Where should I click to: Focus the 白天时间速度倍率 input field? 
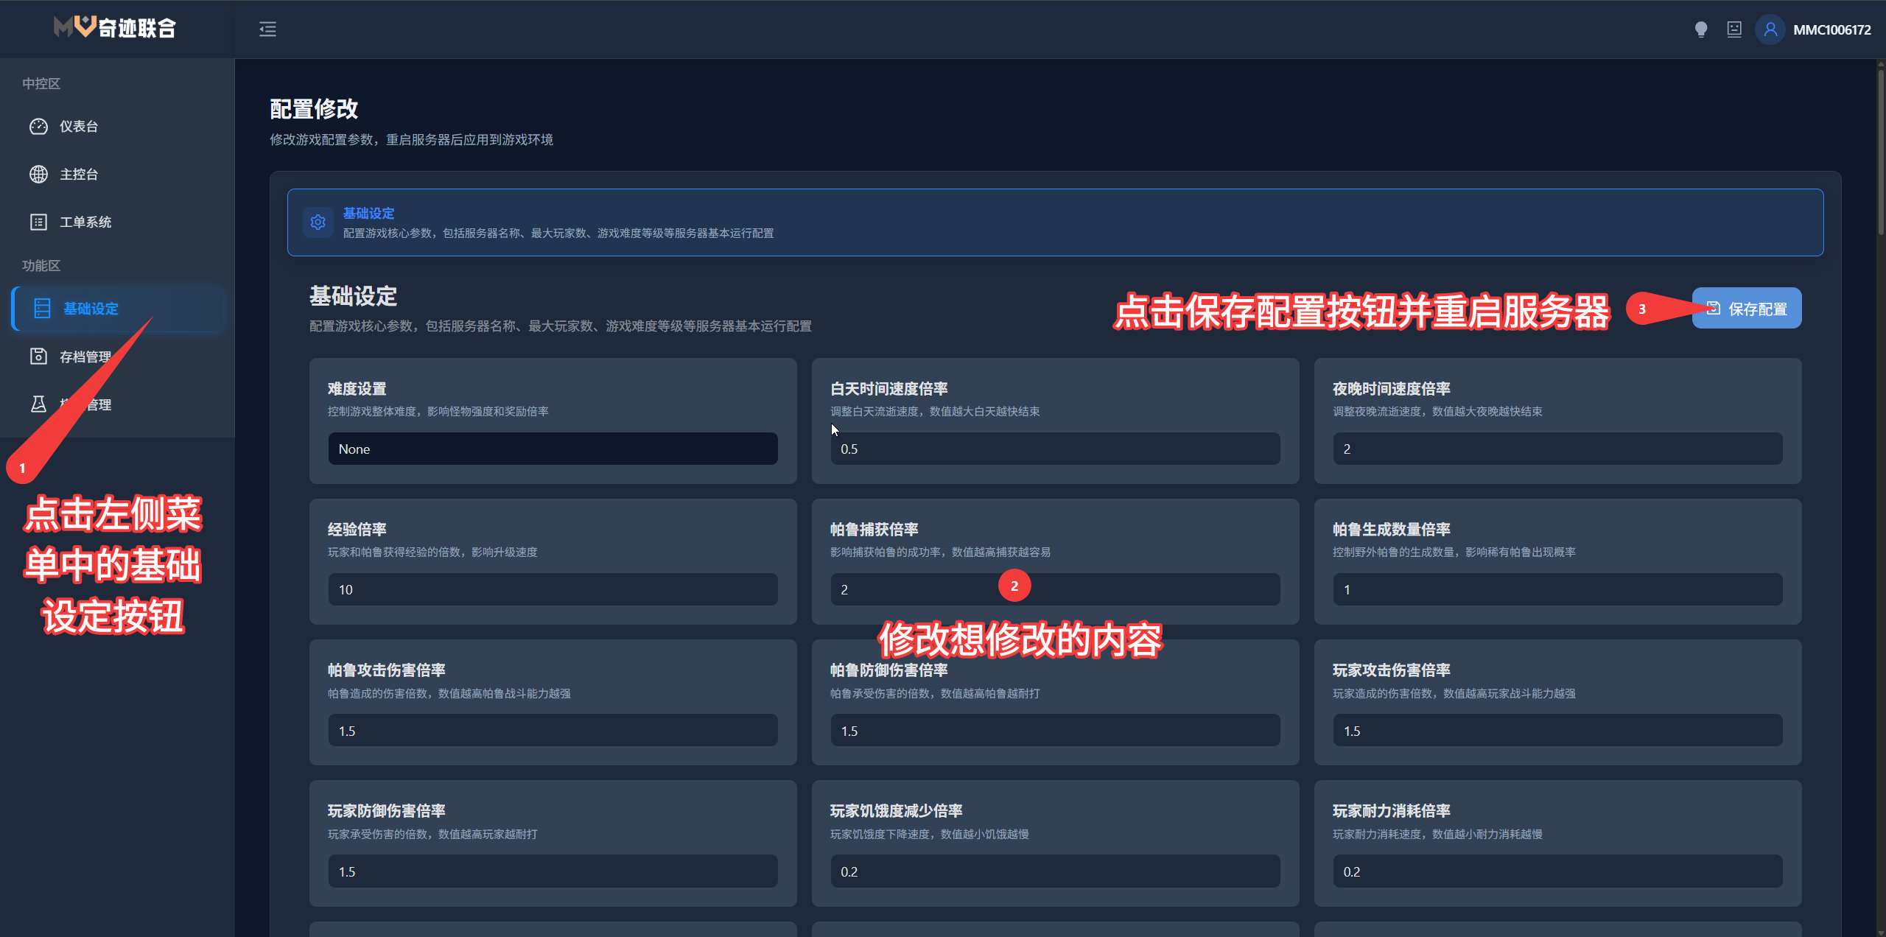(1055, 449)
